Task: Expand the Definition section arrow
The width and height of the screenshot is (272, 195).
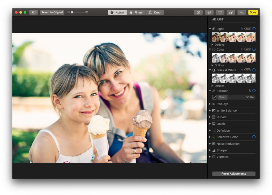Action: point(210,130)
